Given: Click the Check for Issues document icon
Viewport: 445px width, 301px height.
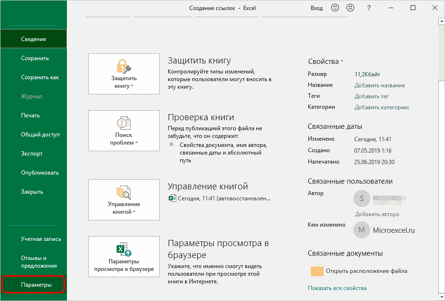Looking at the screenshot, I should (124, 123).
